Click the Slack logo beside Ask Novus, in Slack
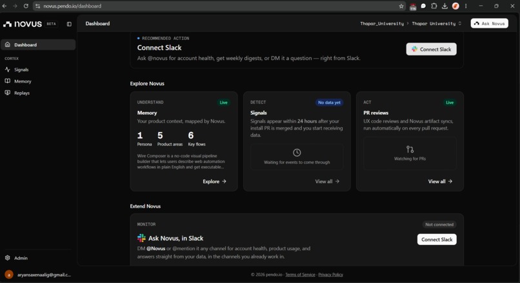 pos(141,238)
